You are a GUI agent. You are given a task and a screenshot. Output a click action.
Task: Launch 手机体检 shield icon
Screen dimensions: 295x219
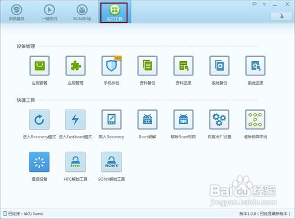(x=112, y=65)
